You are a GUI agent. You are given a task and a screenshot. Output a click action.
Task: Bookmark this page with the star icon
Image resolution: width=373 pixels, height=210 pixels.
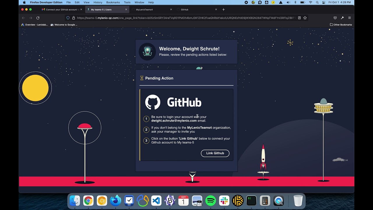click(x=305, y=18)
